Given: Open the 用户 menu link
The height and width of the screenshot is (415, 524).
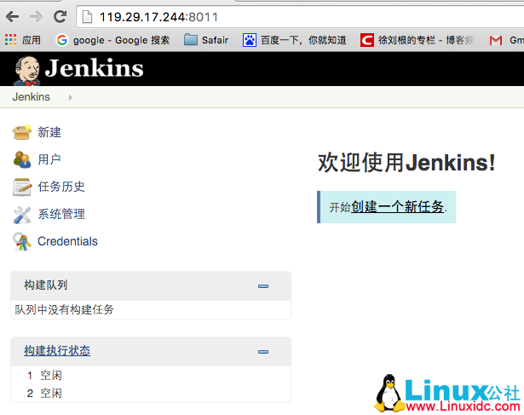Looking at the screenshot, I should [x=49, y=159].
